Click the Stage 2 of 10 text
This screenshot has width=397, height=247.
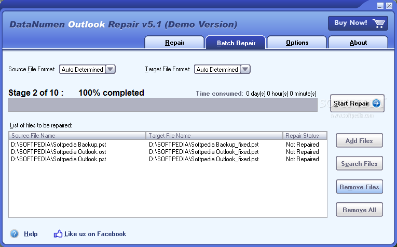point(36,93)
